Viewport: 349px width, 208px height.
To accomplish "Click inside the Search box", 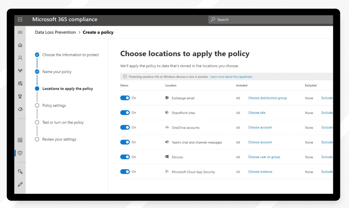I will [x=270, y=20].
